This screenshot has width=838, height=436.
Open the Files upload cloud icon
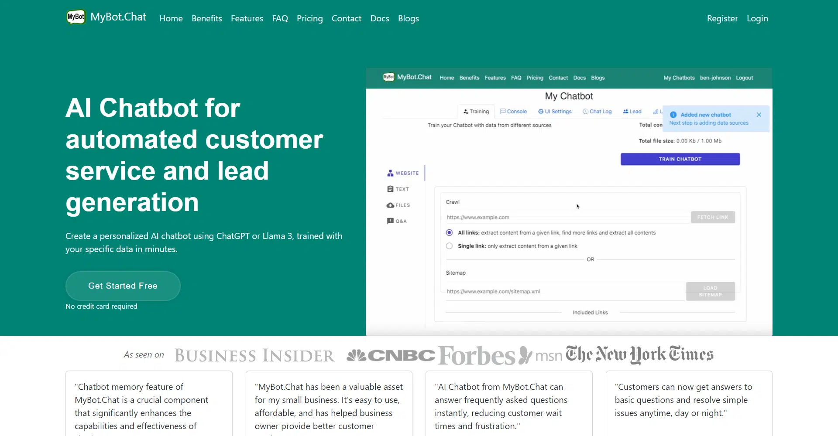390,205
